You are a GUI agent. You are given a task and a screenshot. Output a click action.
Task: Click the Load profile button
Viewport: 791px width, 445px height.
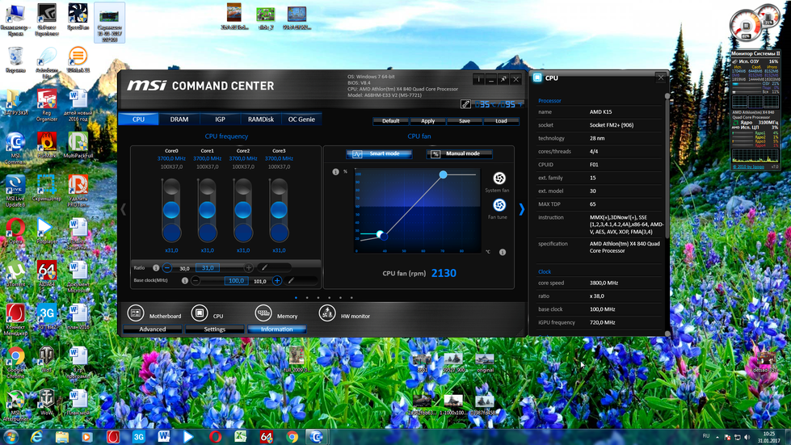coord(501,121)
